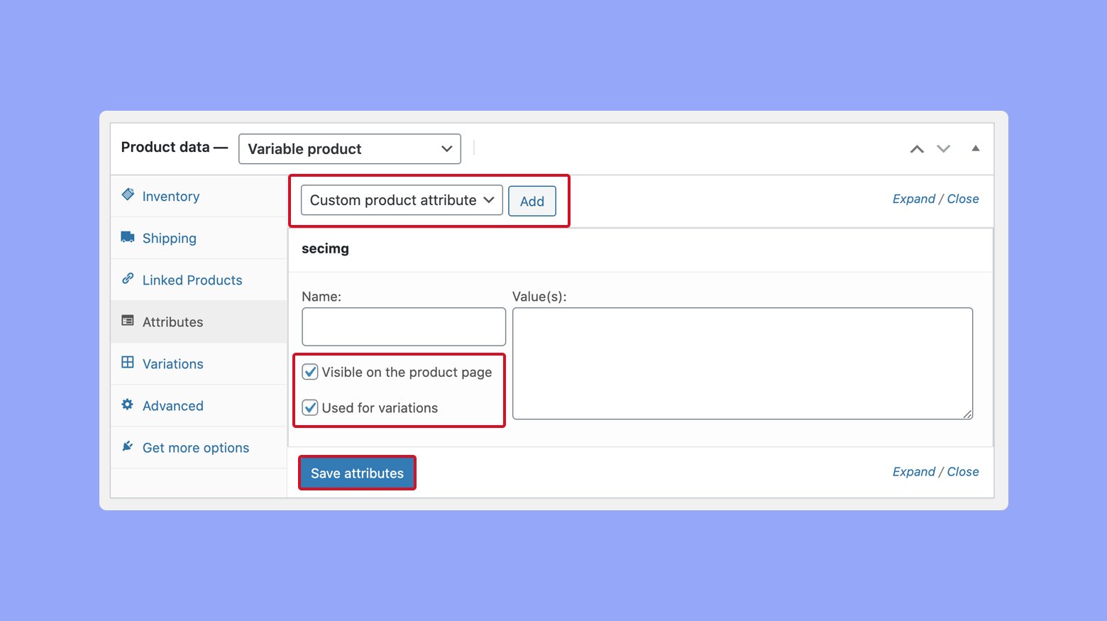Screen dimensions: 1107x621
Task: Move Product data panel down arrow
Action: pyautogui.click(x=943, y=149)
